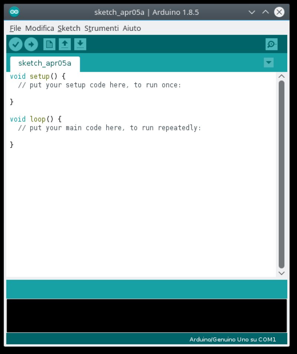Image resolution: width=297 pixels, height=354 pixels.
Task: Click the vertical scrollbar thumb
Action: pos(281,174)
